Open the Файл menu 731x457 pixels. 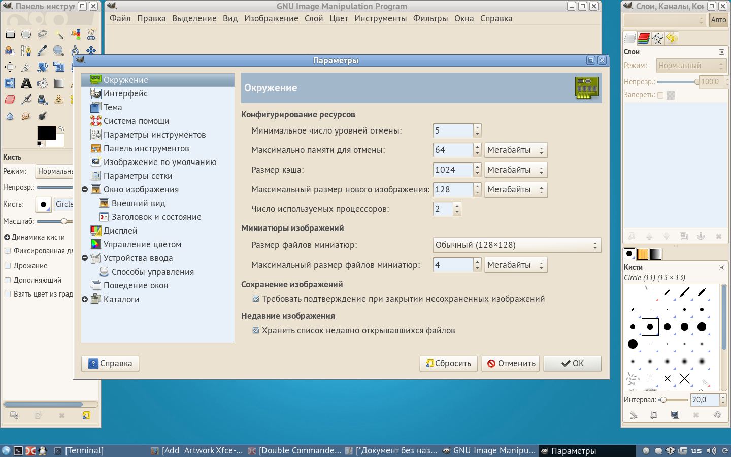[x=120, y=19]
